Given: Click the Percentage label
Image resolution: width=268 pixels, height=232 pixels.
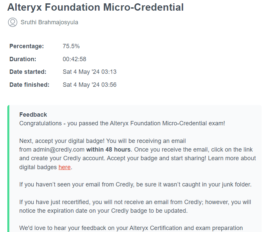Looking at the screenshot, I should tap(26, 46).
